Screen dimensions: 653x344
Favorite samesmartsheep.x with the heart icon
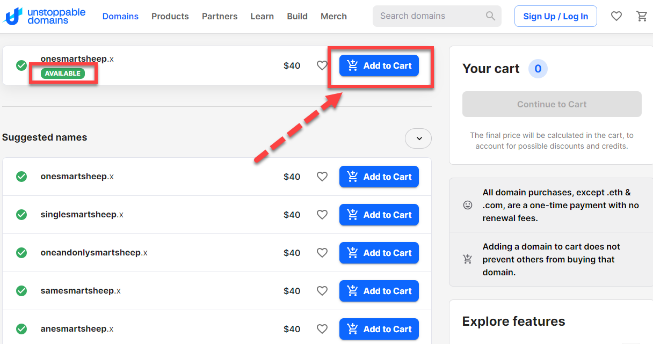322,291
